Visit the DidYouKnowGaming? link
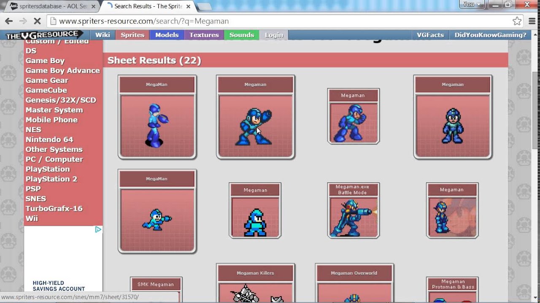Screen dimensions: 540x303 tap(490, 35)
